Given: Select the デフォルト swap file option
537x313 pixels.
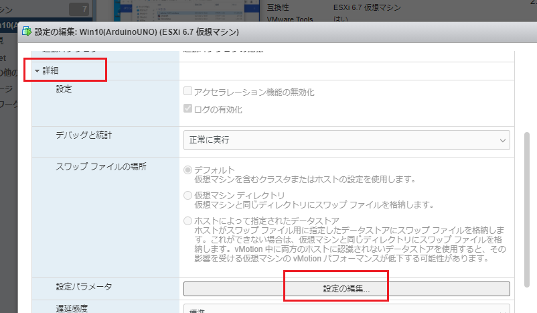Looking at the screenshot, I should (188, 170).
